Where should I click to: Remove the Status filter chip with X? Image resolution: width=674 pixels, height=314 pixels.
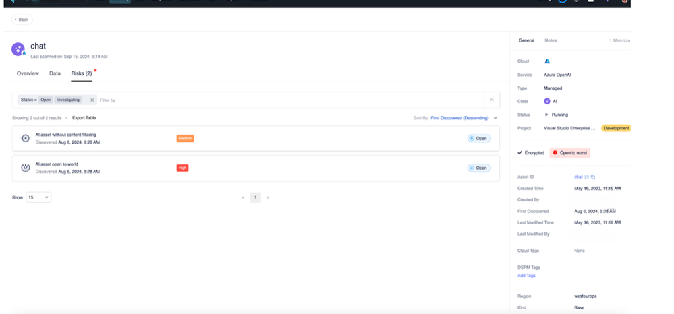[92, 100]
